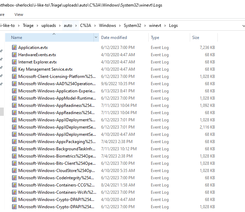Screen dimensions: 245x212
Task: Navigate to Windows folder in breadcrumb
Action: pyautogui.click(x=107, y=26)
